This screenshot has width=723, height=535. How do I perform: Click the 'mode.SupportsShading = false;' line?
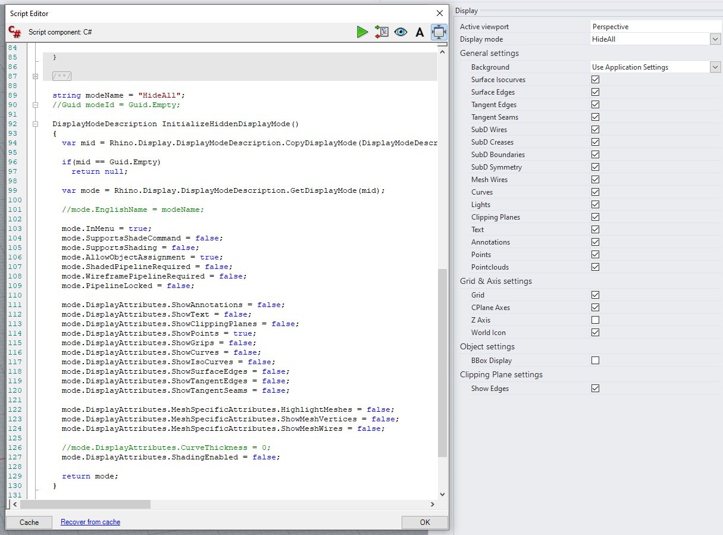coord(131,248)
